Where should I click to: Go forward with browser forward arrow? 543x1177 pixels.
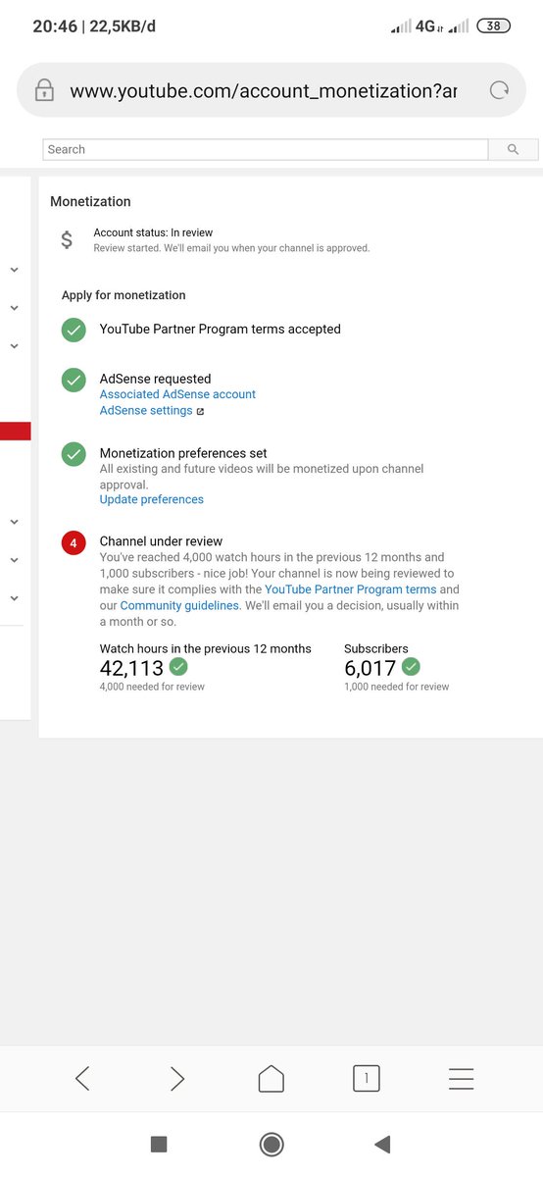pos(176,1079)
